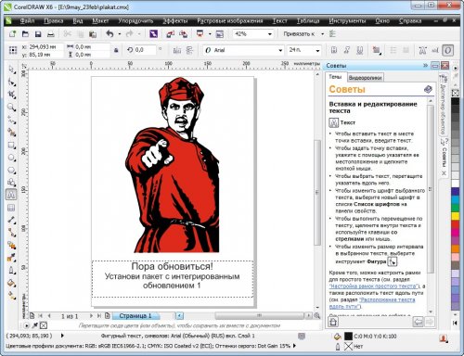Screen dimensions: 464x356
Task: Open the Привязать к snap dropdown
Action: coord(322,34)
